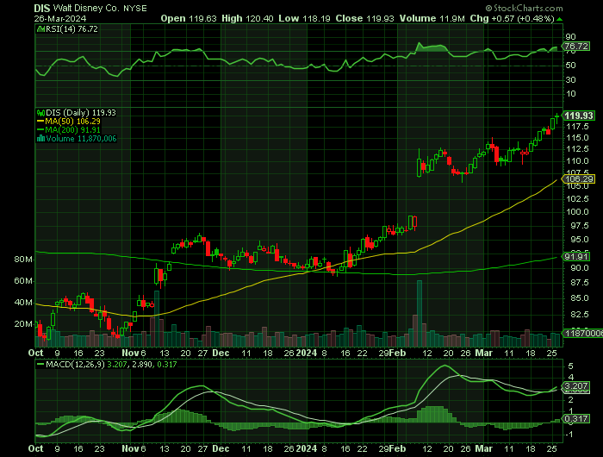603x457 pixels.
Task: Click the 80M volume scale label
Action: click(23, 259)
